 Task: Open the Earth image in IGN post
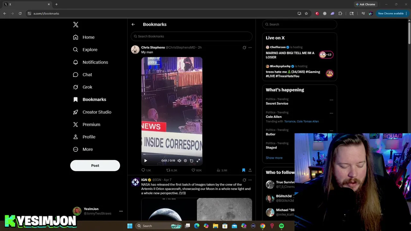169,209
